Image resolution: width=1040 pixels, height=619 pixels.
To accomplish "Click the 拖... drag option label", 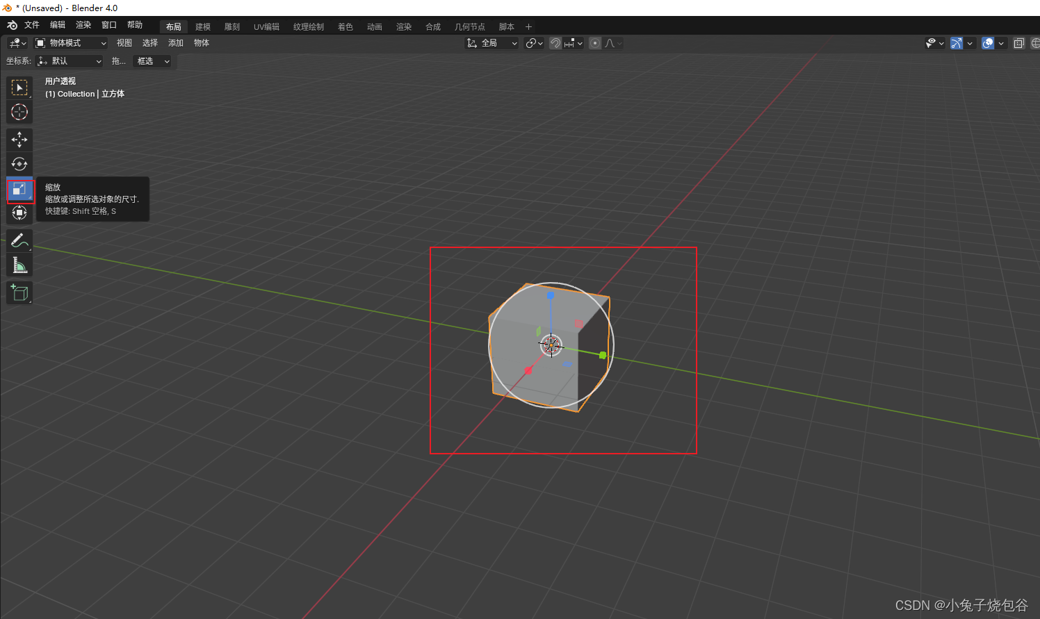I will click(x=119, y=61).
